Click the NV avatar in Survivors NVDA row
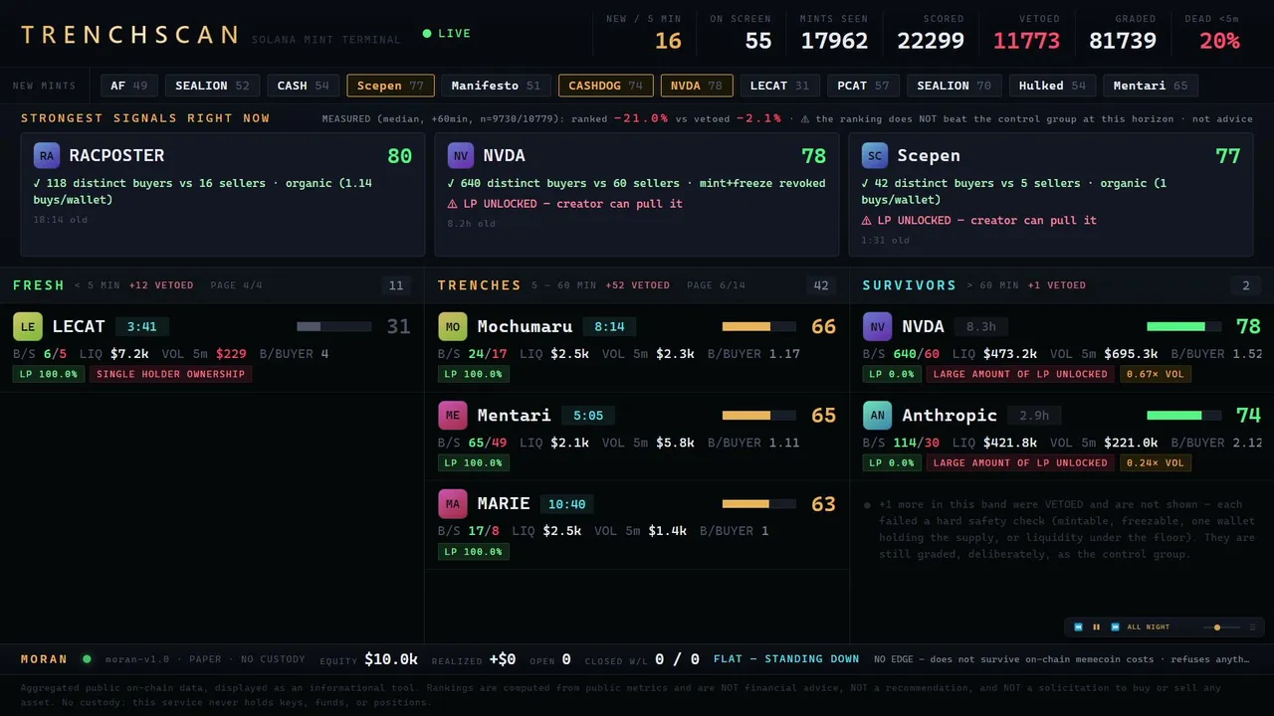 coord(877,326)
